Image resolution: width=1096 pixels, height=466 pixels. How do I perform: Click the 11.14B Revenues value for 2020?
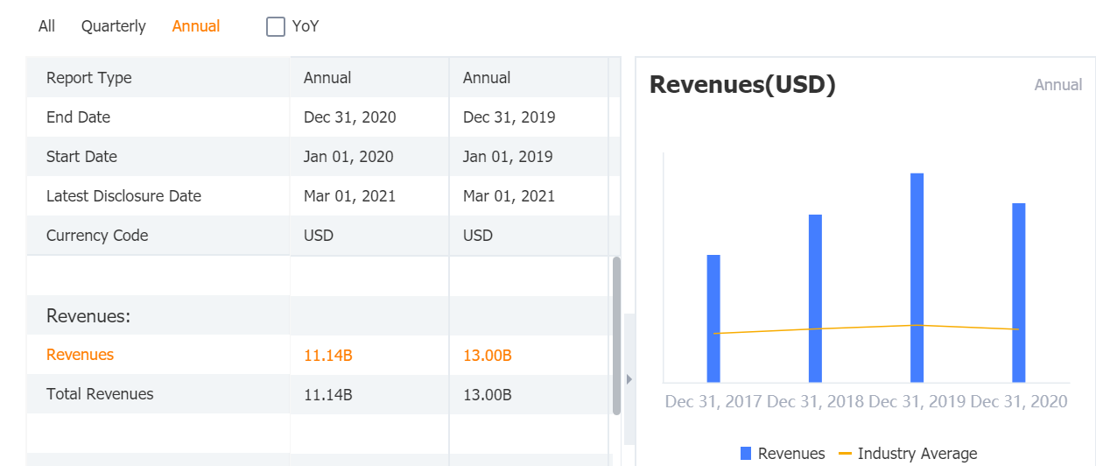(328, 356)
